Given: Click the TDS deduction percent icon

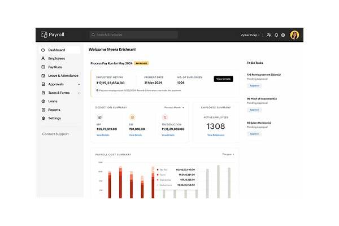Looking at the screenshot, I should (x=165, y=118).
